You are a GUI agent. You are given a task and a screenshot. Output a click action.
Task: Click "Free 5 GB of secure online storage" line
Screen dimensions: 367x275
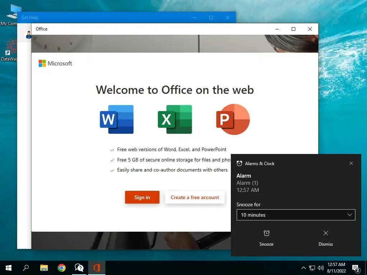point(174,160)
